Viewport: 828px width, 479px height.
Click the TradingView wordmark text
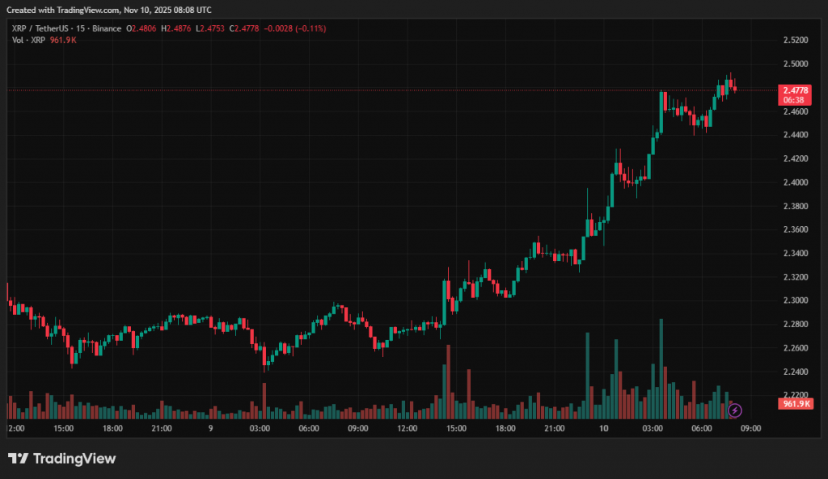click(x=74, y=459)
